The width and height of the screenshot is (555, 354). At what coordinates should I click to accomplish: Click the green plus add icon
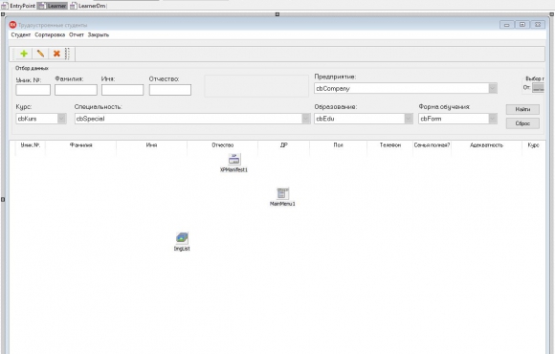(24, 54)
